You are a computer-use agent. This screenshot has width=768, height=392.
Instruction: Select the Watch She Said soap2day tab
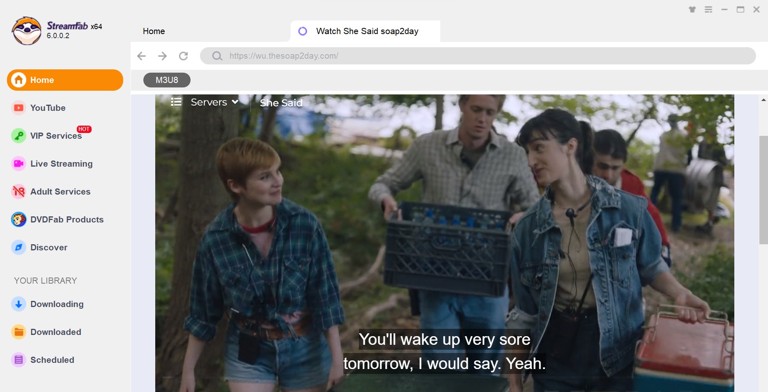click(365, 31)
